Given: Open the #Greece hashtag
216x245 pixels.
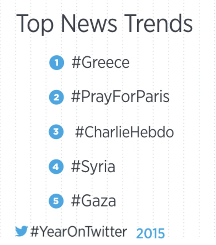Looking at the screenshot, I should [101, 63].
